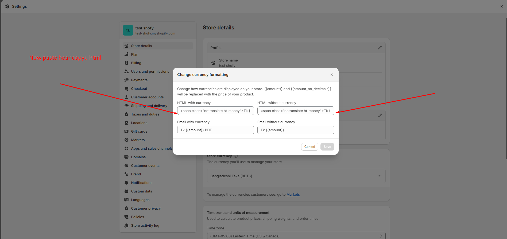The height and width of the screenshot is (239, 507).
Task: Click the Customer privacy lock icon
Action: pyautogui.click(x=126, y=208)
